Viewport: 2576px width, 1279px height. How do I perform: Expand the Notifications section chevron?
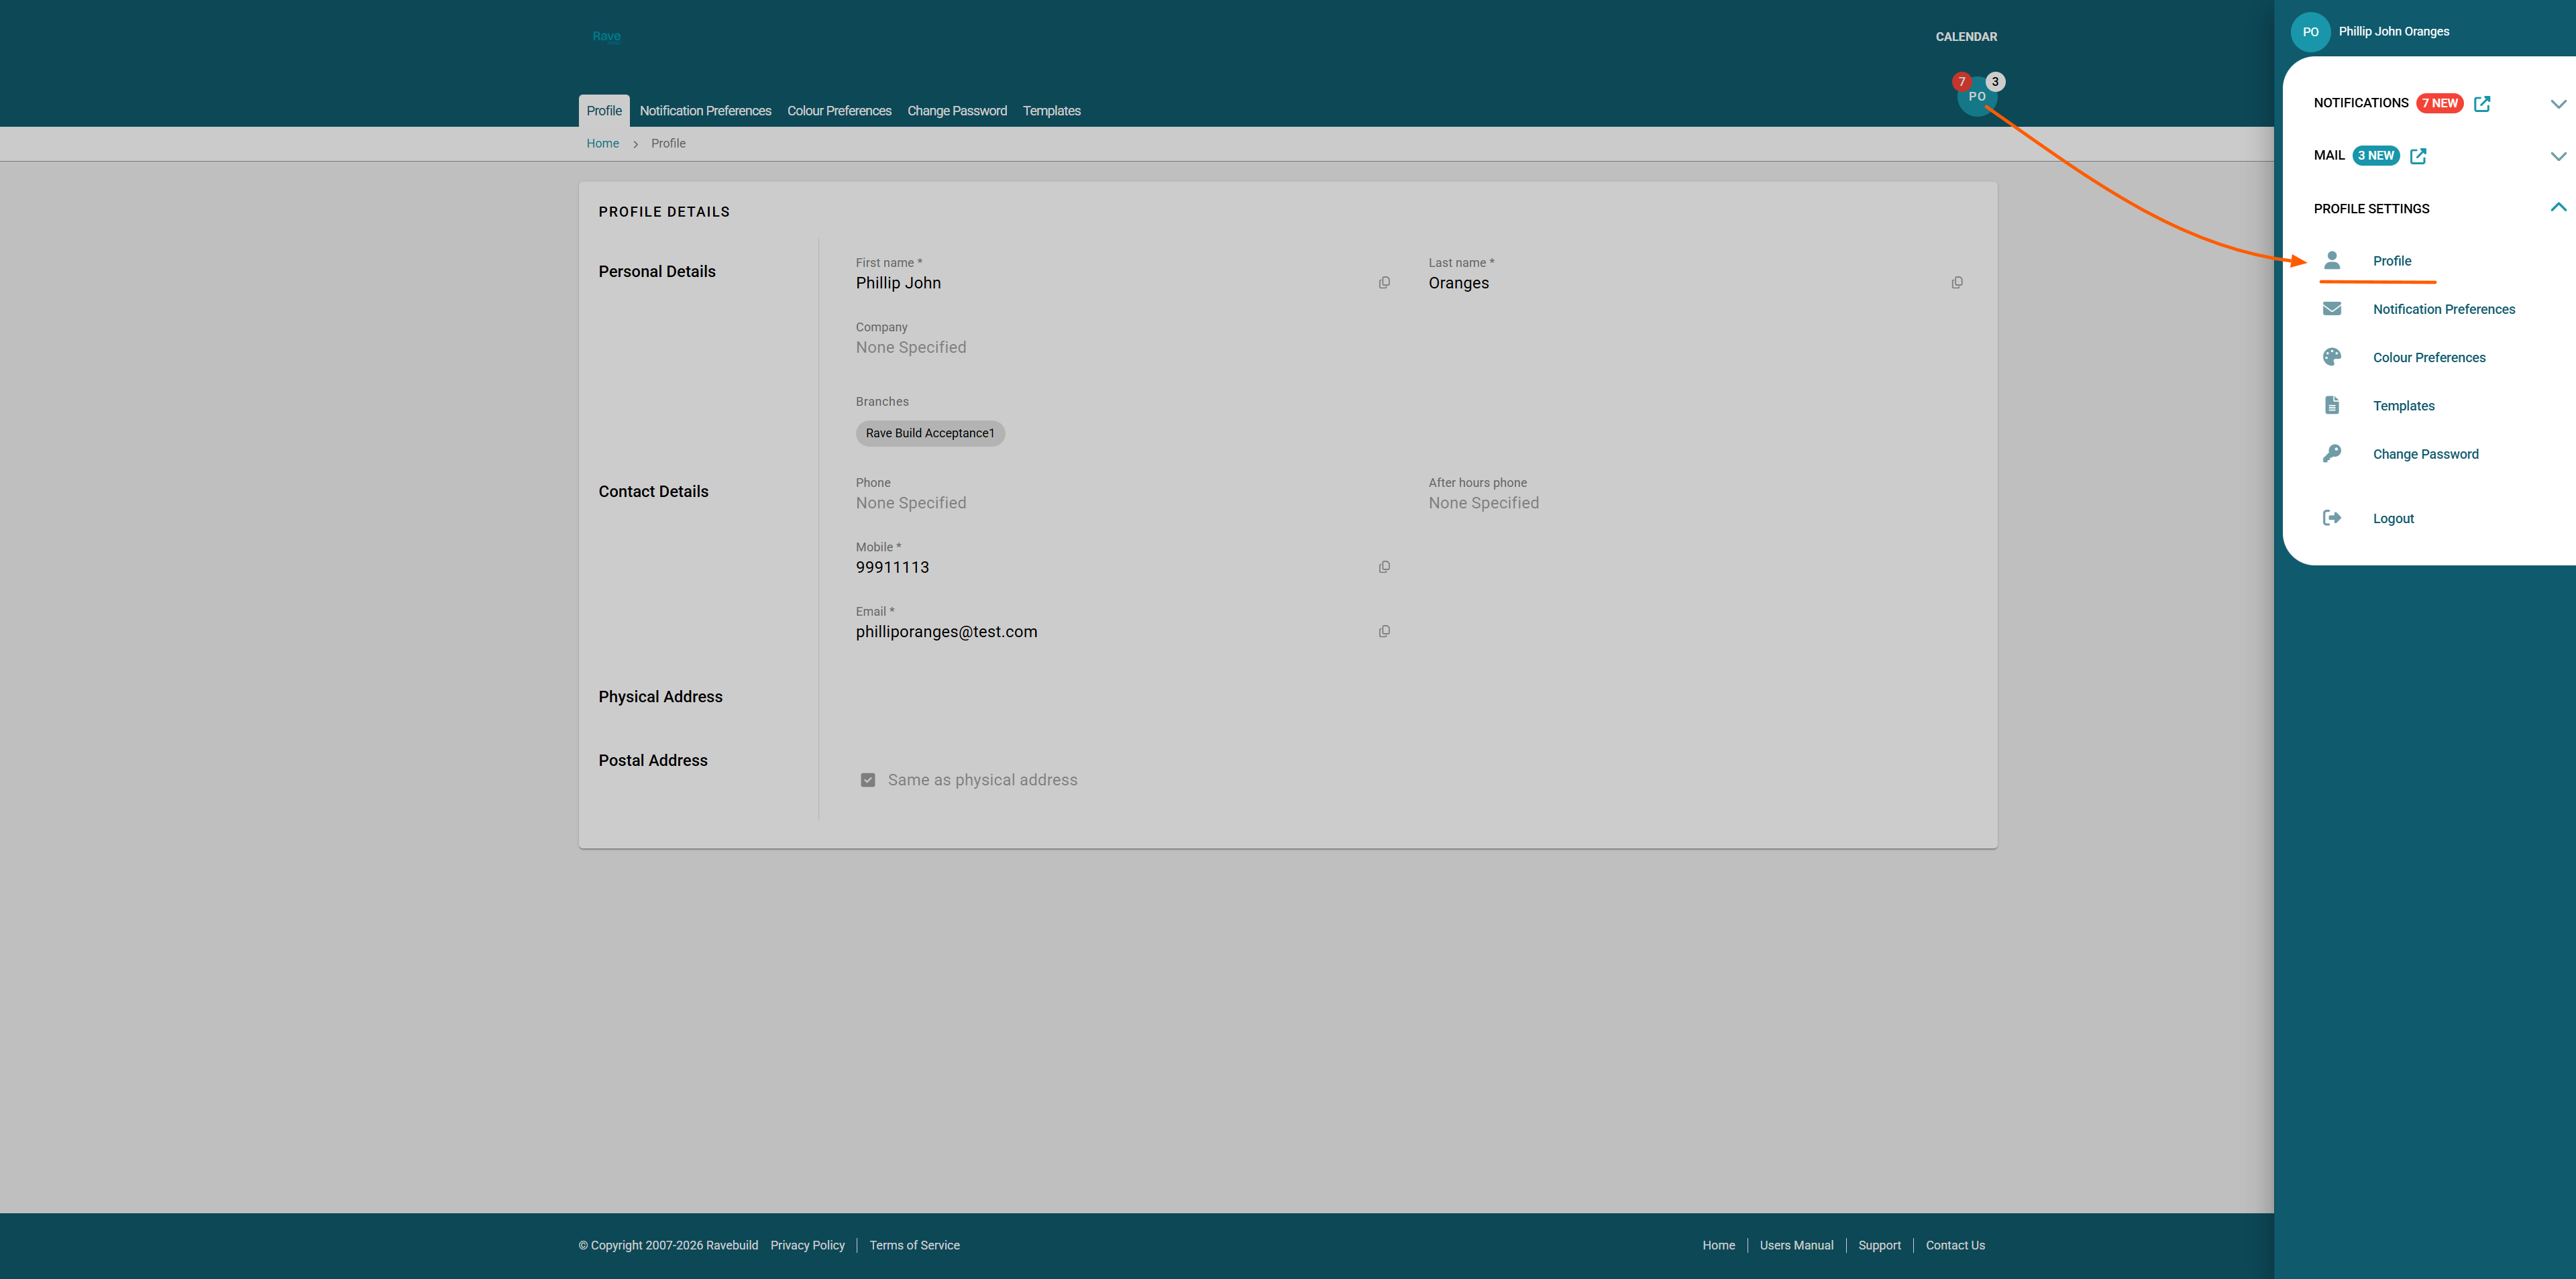click(x=2558, y=104)
